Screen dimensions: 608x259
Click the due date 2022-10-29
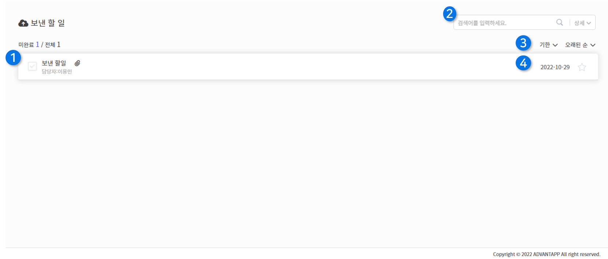[555, 67]
